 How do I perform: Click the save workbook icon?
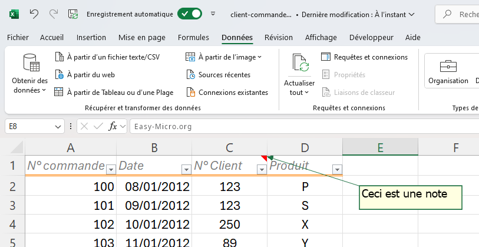click(x=73, y=14)
